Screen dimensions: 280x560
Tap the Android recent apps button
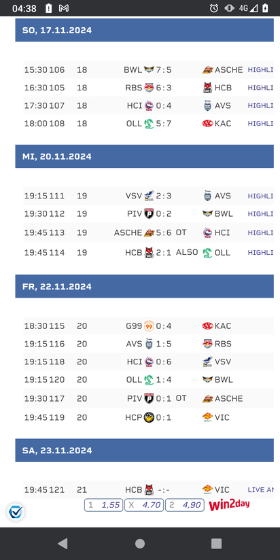(x=216, y=544)
